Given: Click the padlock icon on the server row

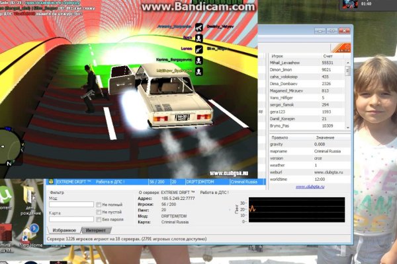Looking at the screenshot, I should point(51,181).
